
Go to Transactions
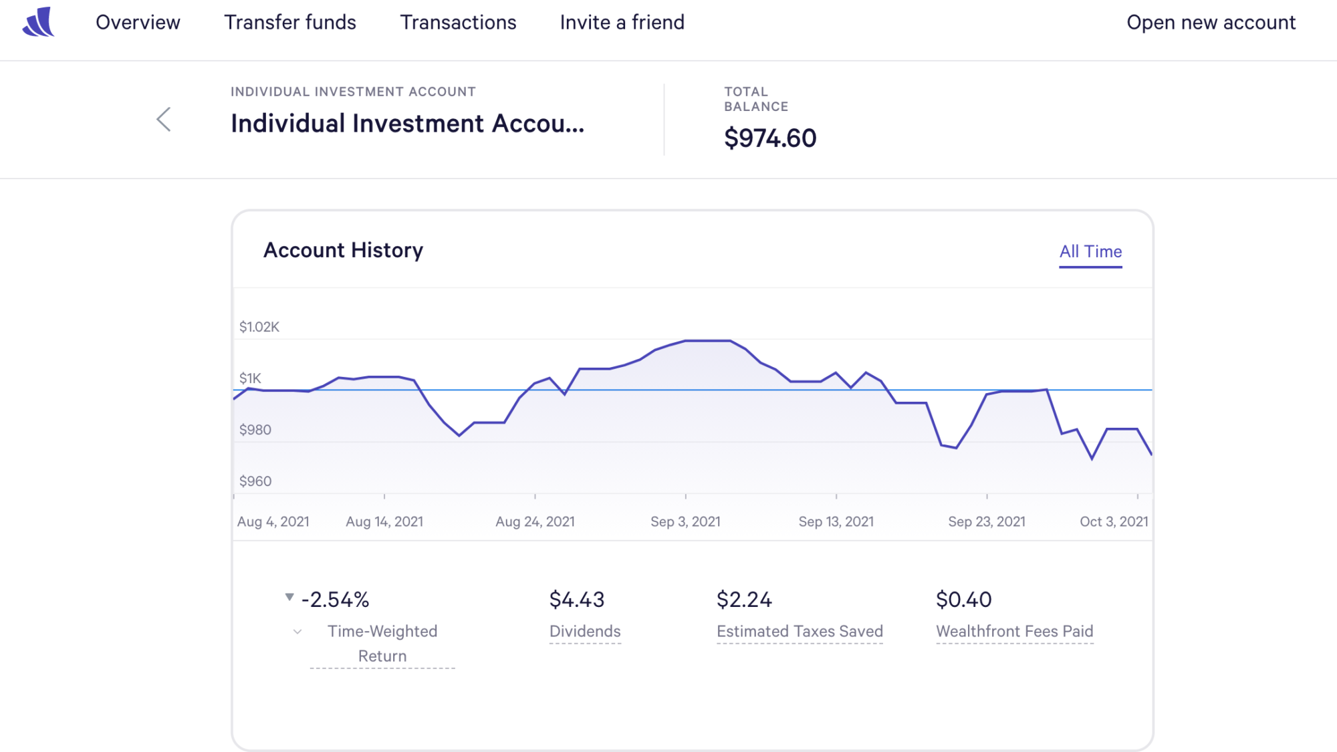[x=458, y=22]
